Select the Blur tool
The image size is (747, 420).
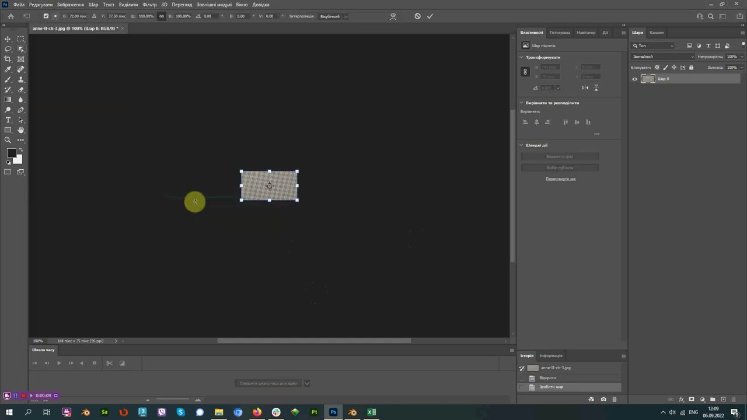(21, 100)
